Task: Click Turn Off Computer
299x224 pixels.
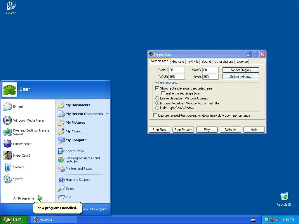Action: pyautogui.click(x=95, y=209)
